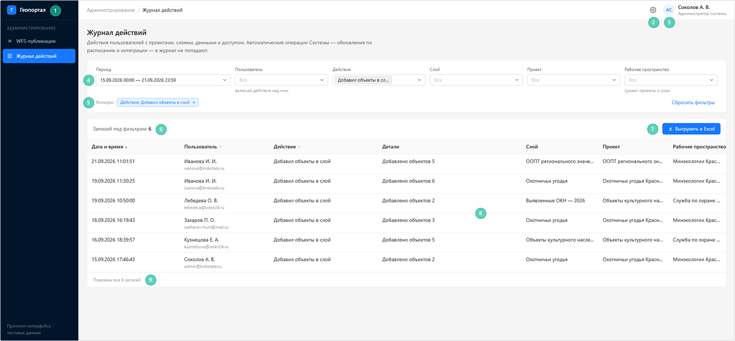735x341 pixels.
Task: Click the timestamp 15.09.2026 17:46:43
Action: pos(113,260)
